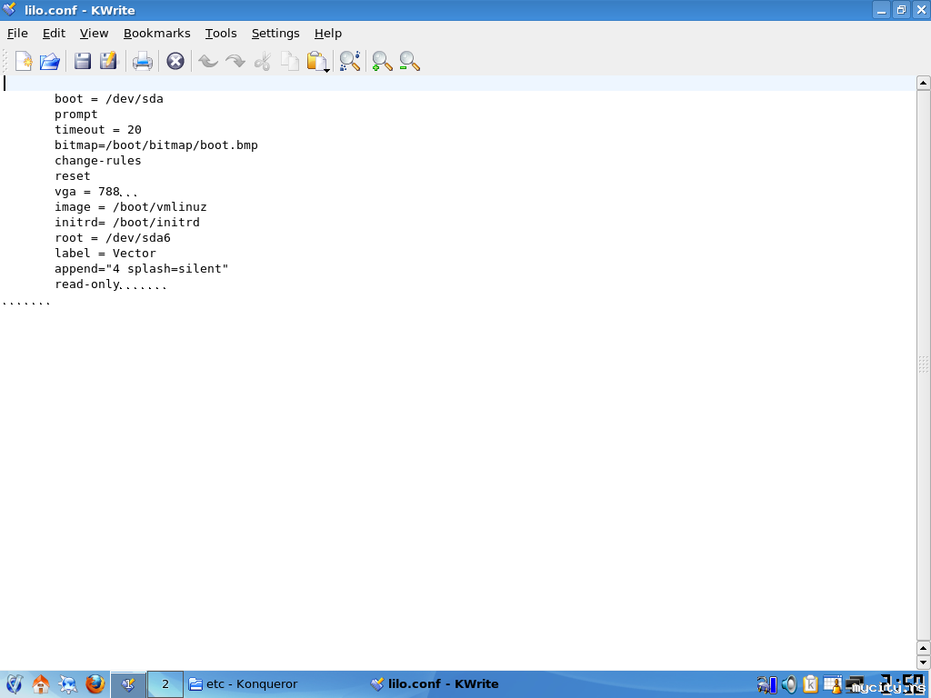The height and width of the screenshot is (698, 931).
Task: Click the 'image = /boot/vmlinuz' line
Action: pyautogui.click(x=131, y=206)
